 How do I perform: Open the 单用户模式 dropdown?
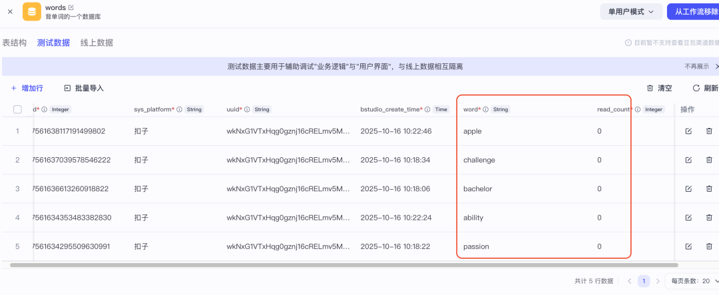click(x=631, y=12)
